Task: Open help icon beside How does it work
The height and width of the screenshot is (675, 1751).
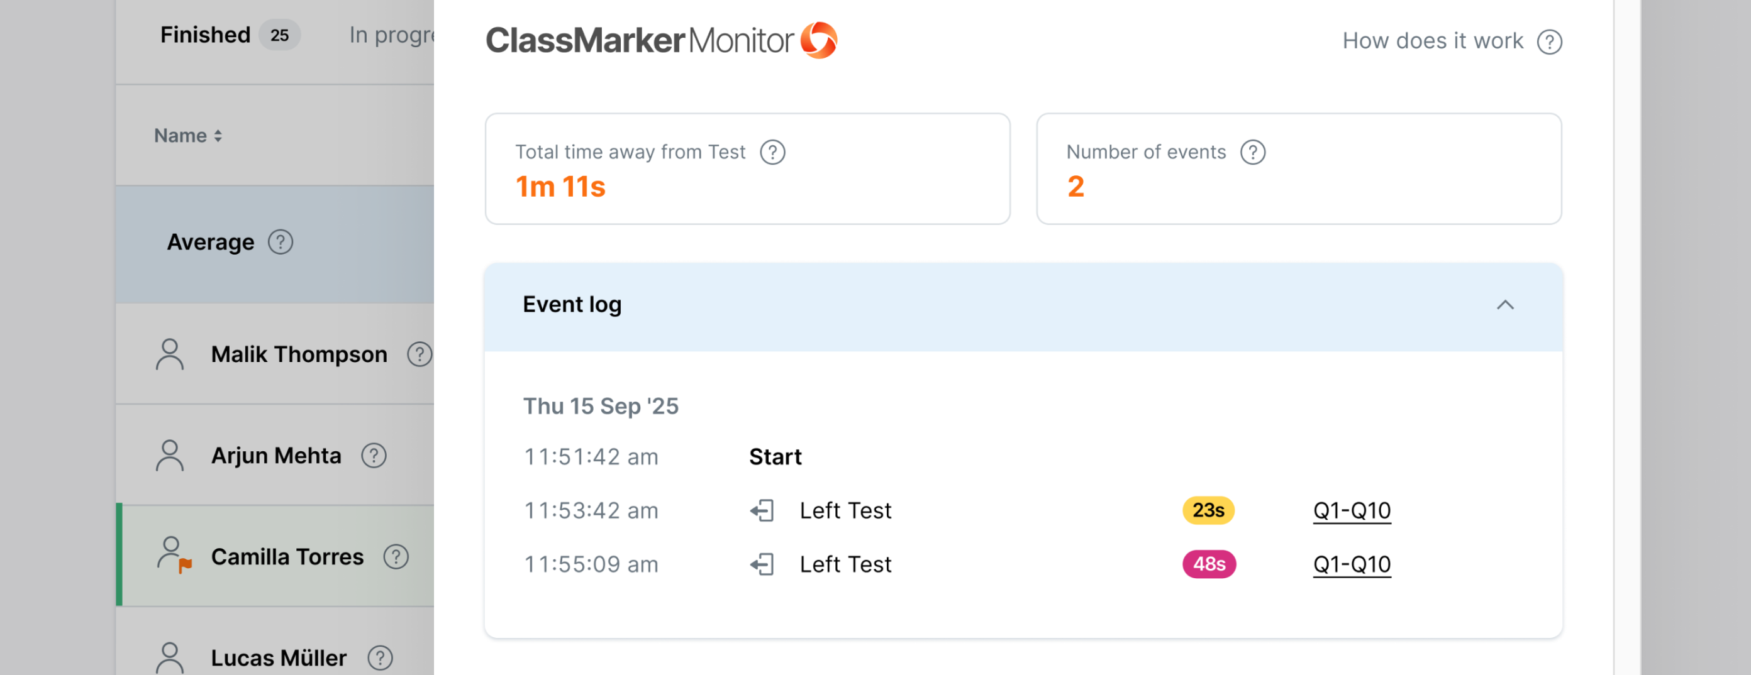Action: pyautogui.click(x=1549, y=42)
